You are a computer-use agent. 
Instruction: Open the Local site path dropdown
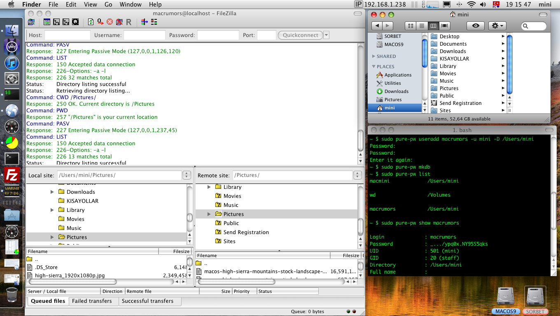(187, 175)
